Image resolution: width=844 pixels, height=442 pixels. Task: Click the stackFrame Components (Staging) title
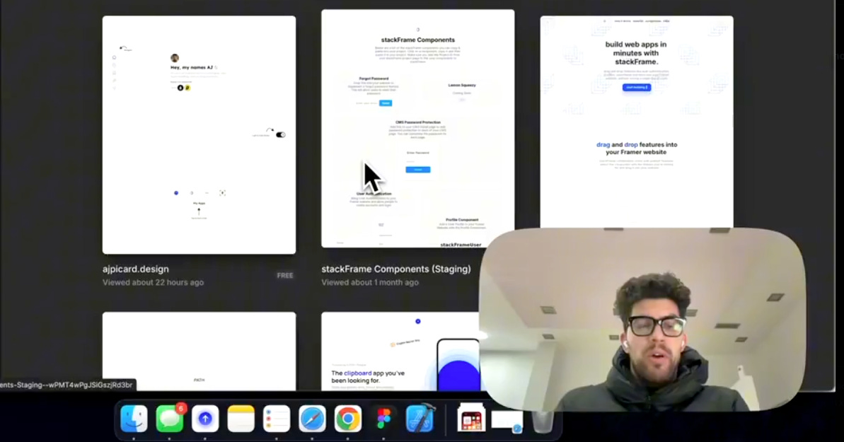[x=396, y=269]
